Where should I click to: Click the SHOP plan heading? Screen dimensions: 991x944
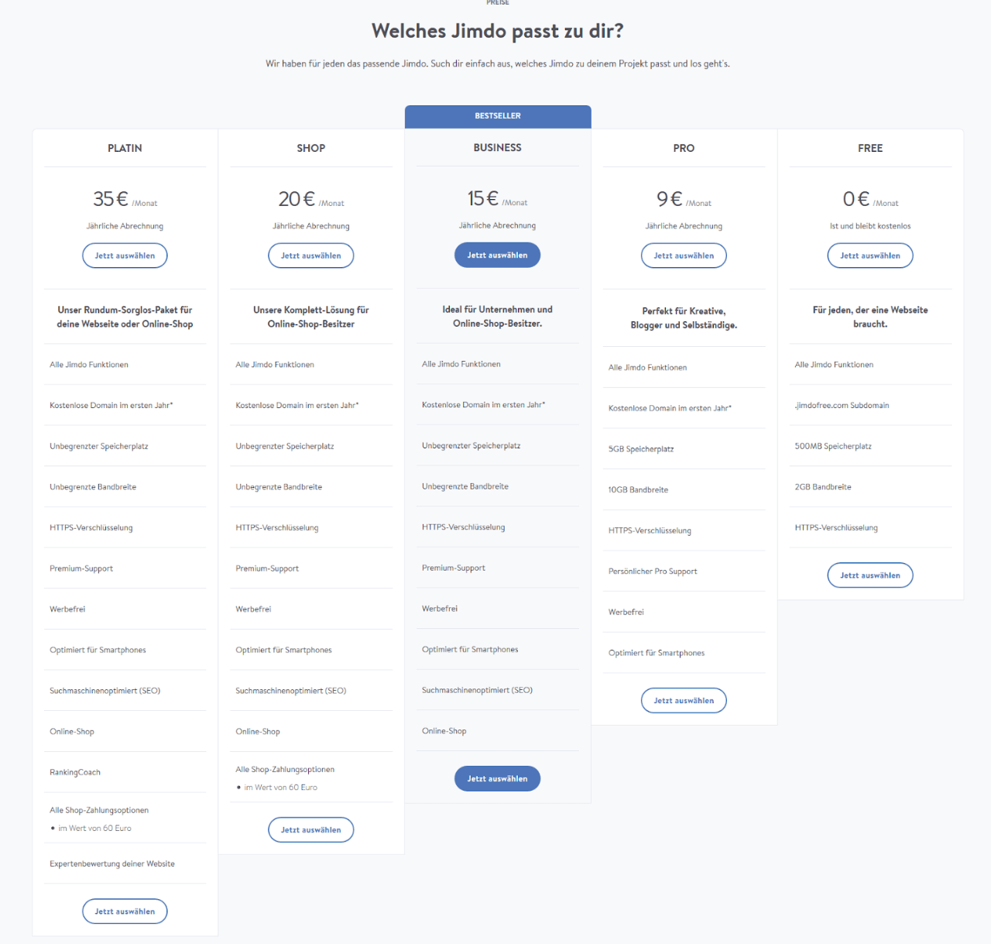311,148
